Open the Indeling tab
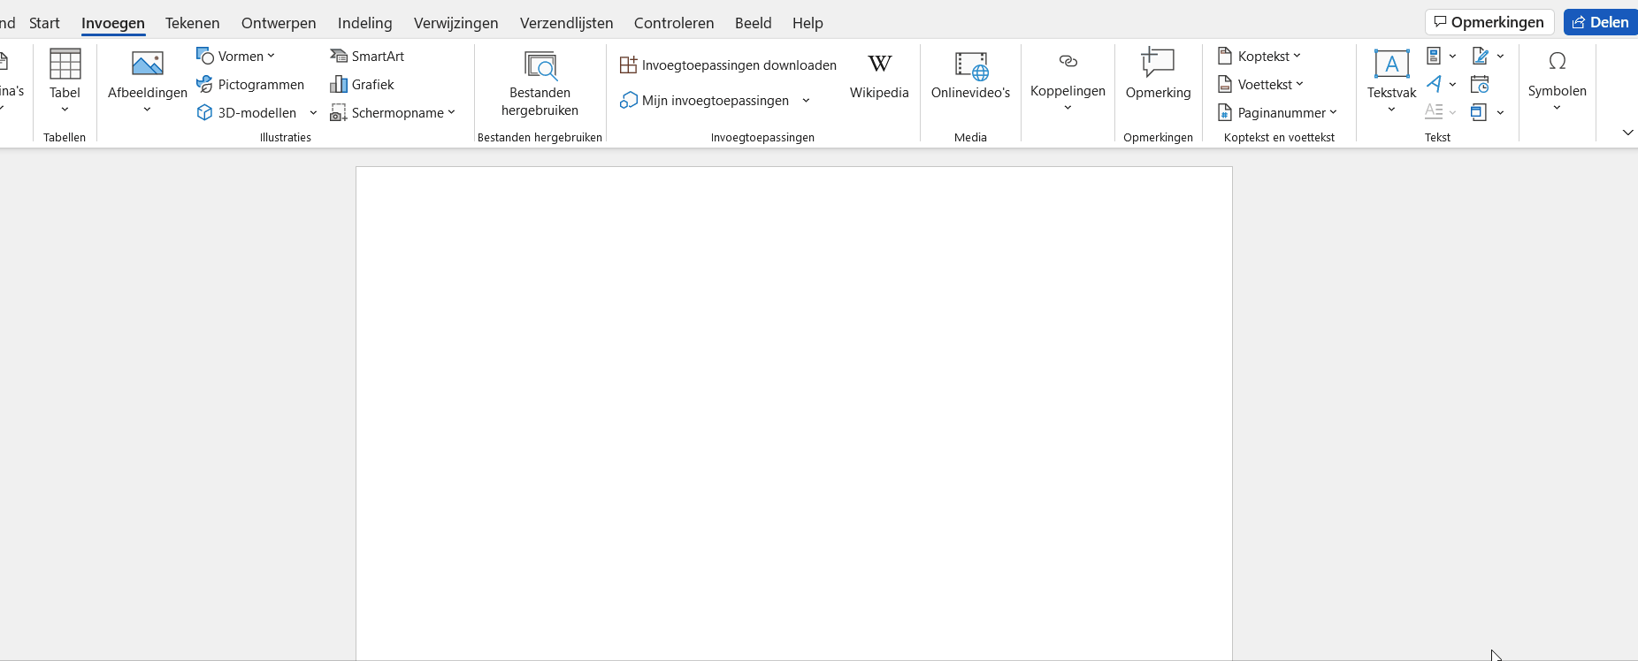This screenshot has height=661, width=1638. pyautogui.click(x=364, y=23)
